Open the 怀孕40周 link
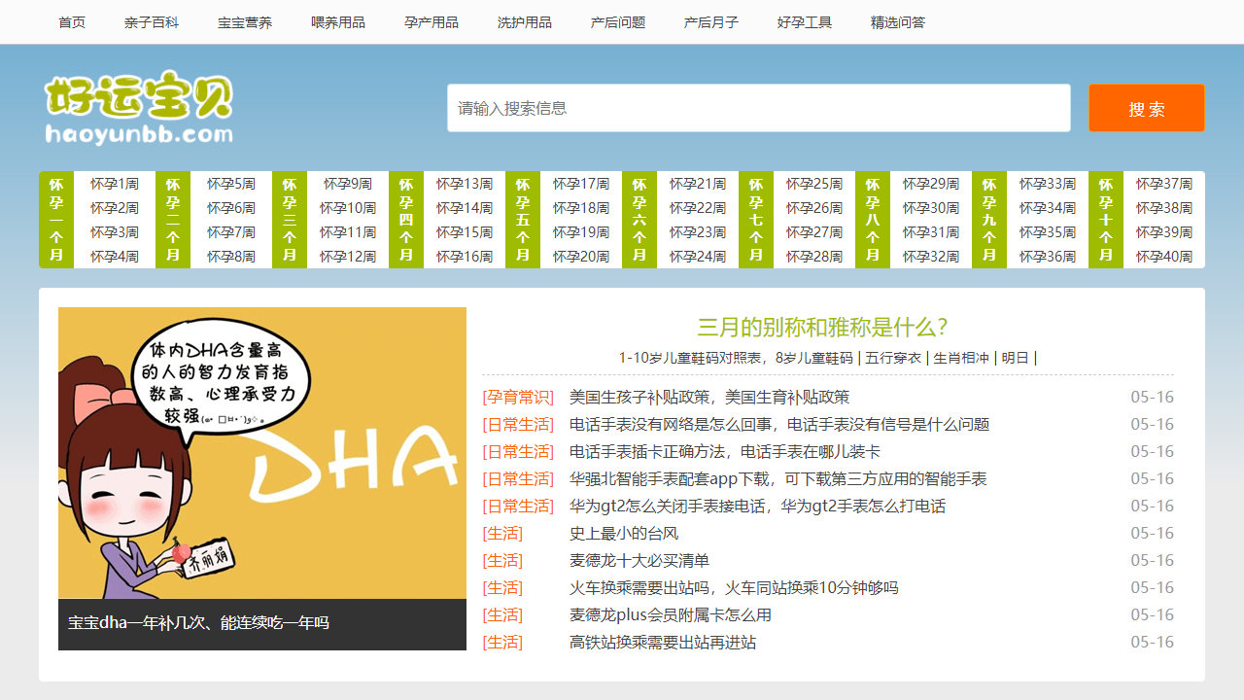1244x700 pixels. (1164, 257)
